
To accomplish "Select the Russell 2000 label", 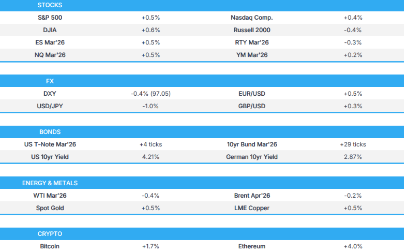I will (252, 30).
